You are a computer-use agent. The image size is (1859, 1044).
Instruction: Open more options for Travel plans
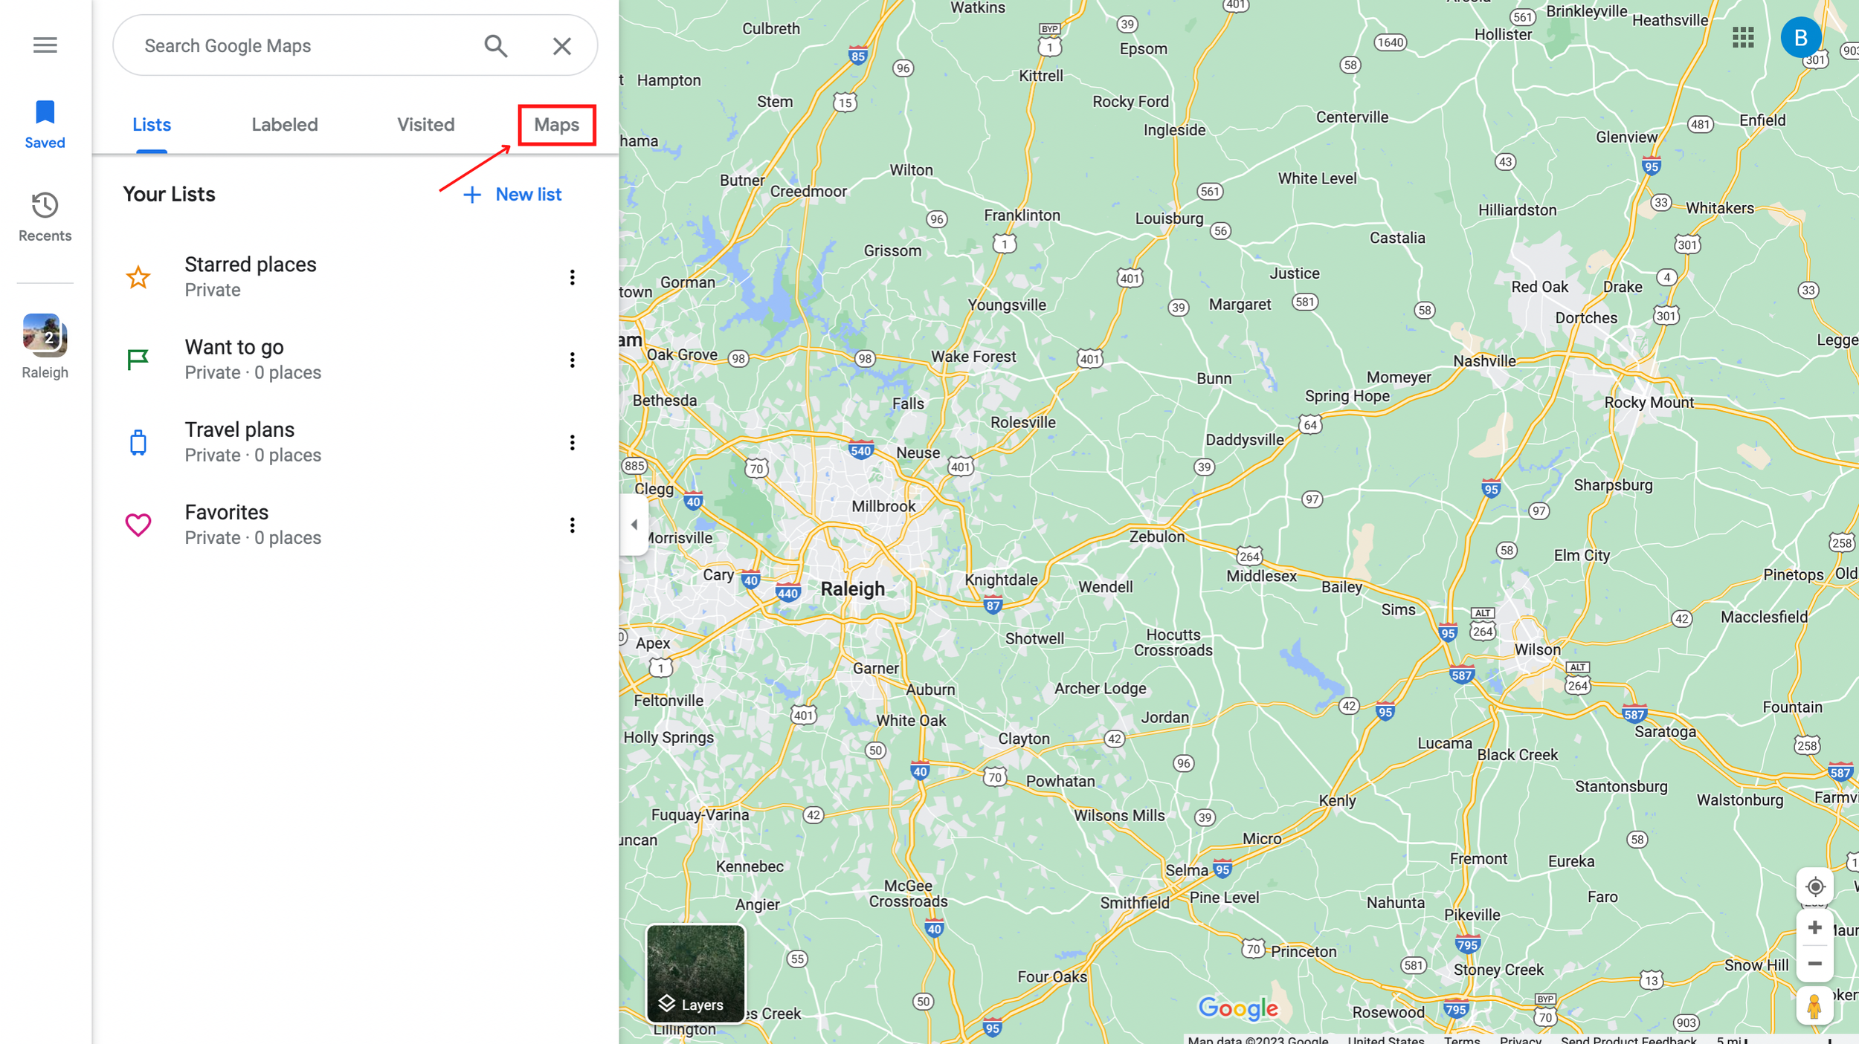point(572,442)
